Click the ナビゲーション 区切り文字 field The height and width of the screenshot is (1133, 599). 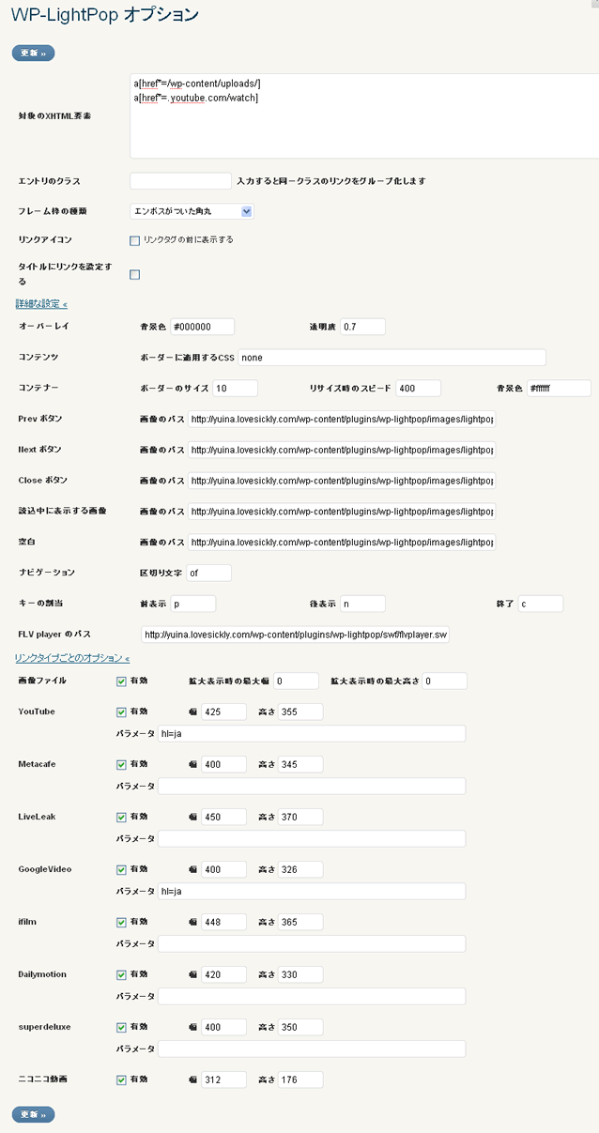coord(208,573)
